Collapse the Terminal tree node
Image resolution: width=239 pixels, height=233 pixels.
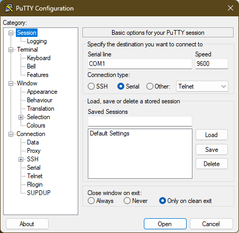[x=11, y=50]
